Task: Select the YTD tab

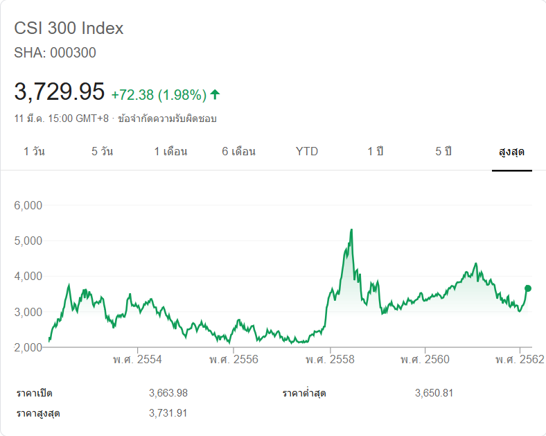Action: pyautogui.click(x=307, y=151)
